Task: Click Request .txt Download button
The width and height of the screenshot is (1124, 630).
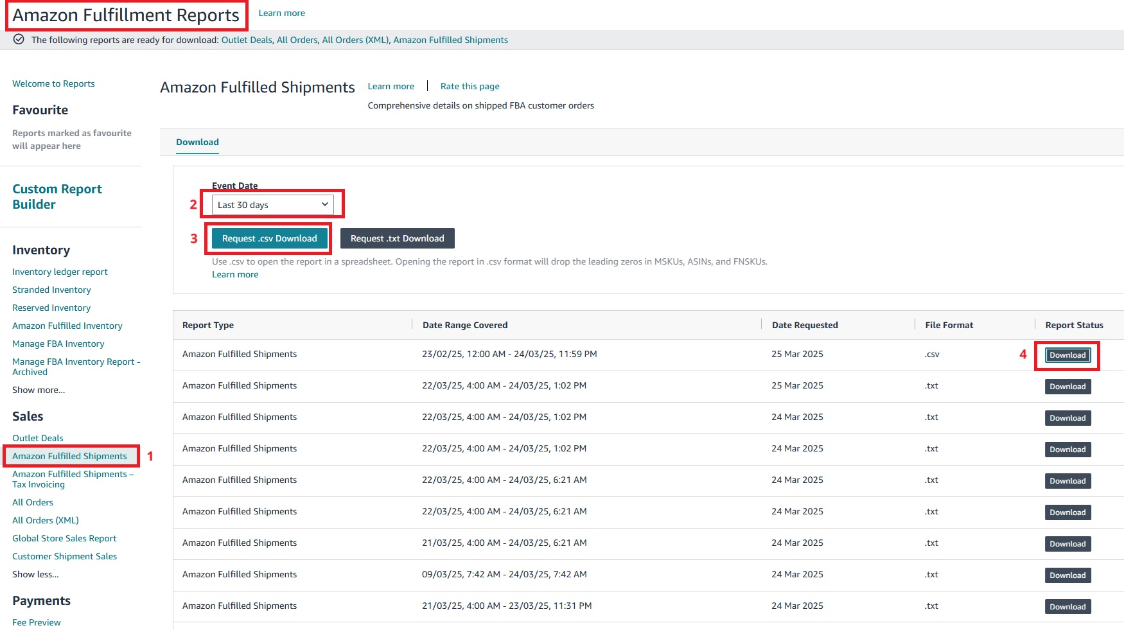Action: coord(397,238)
